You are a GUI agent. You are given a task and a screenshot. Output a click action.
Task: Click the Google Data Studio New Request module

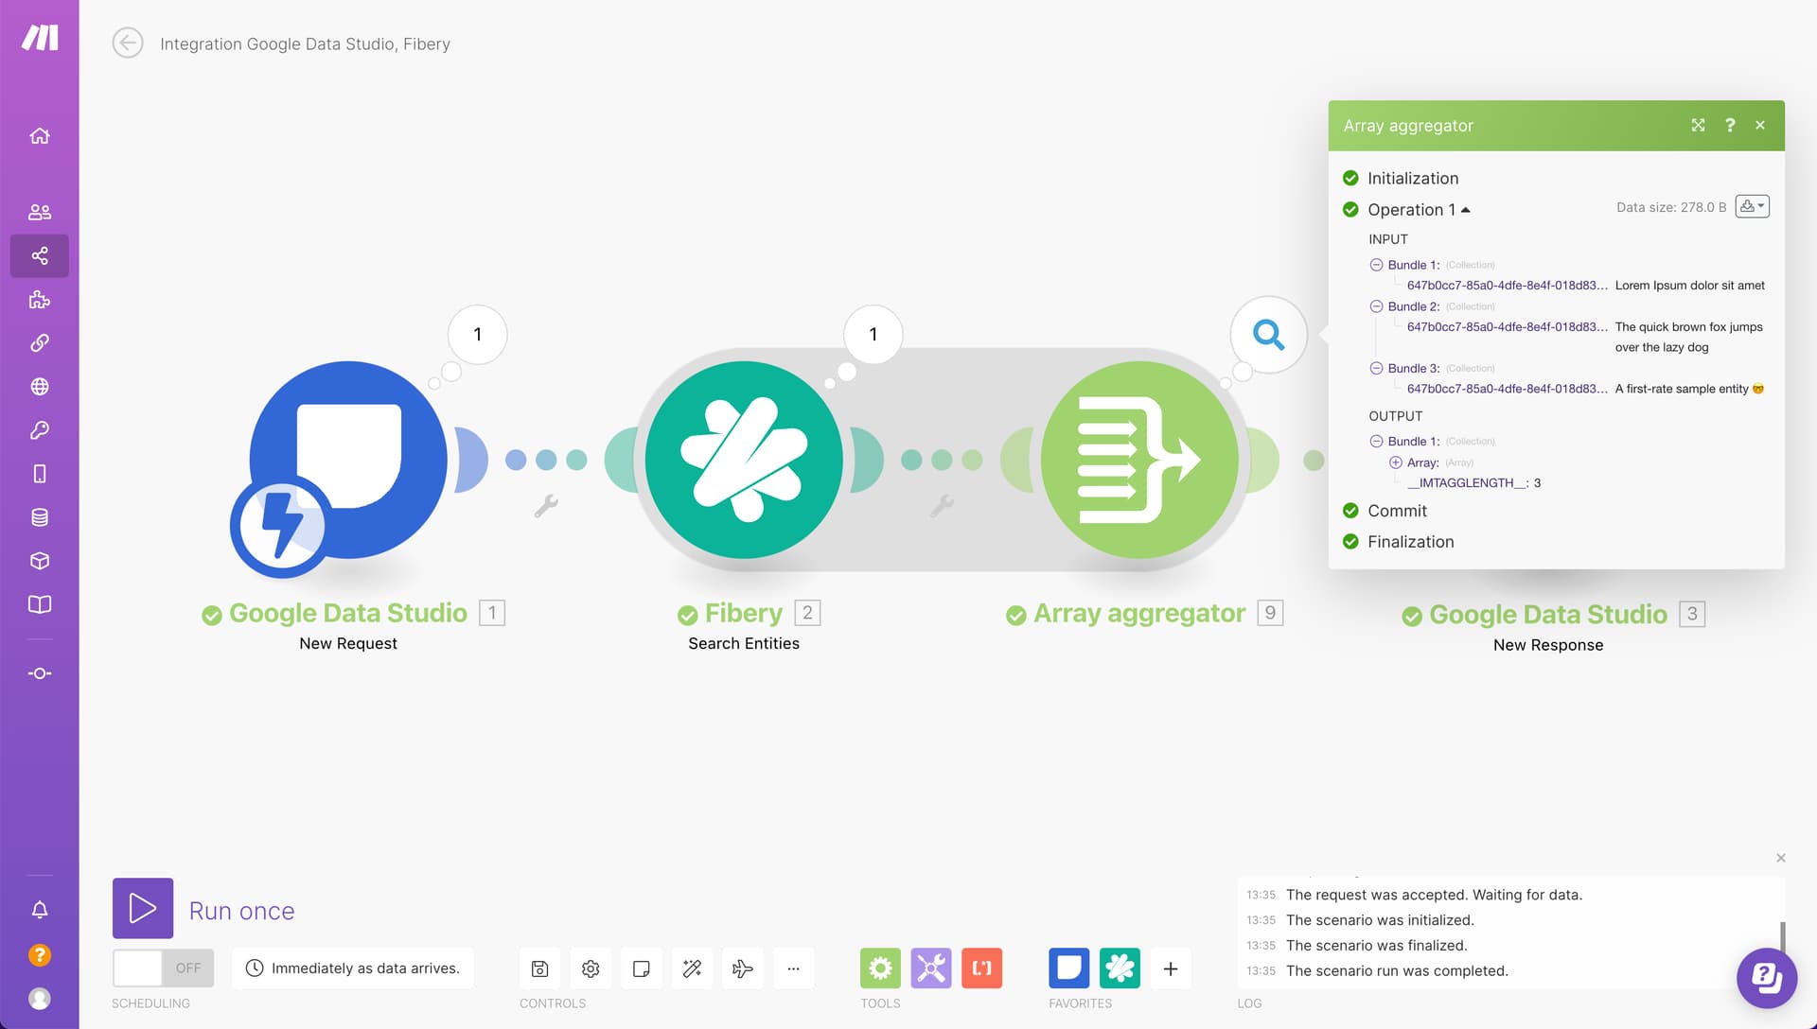pos(348,460)
